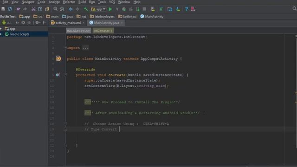Click the Save All toolbar icon
The height and width of the screenshot is (167, 297).
[x=3, y=9]
